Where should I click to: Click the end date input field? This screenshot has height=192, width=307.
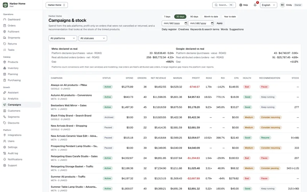(x=201, y=23)
